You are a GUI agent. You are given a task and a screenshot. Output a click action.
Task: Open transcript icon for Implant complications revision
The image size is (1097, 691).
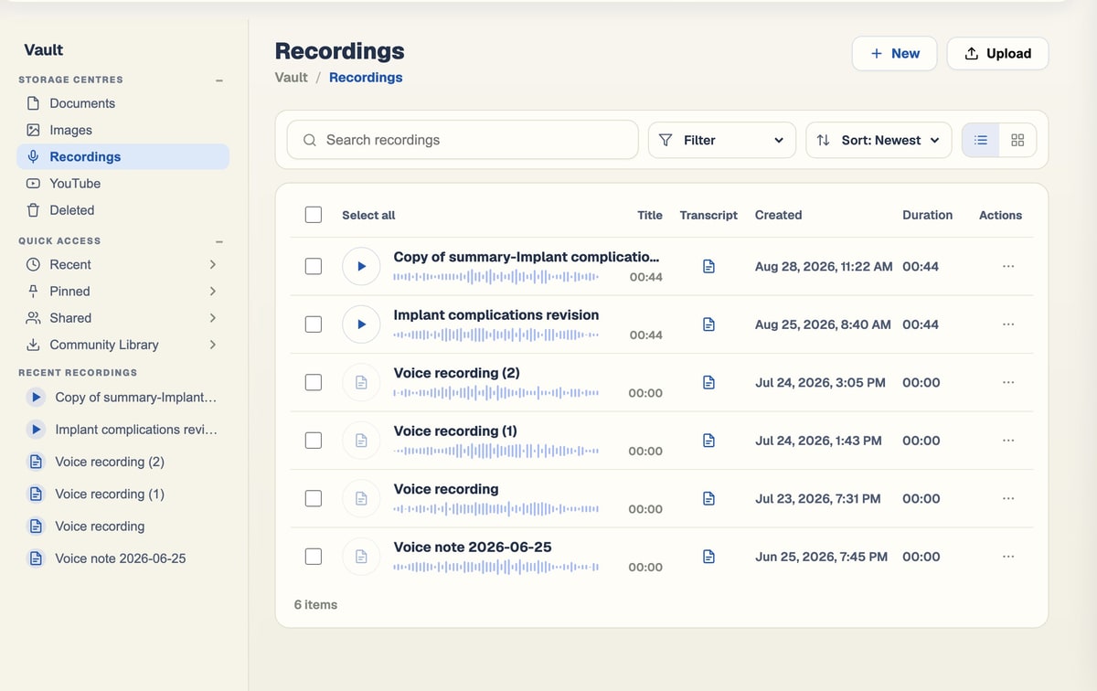pyautogui.click(x=708, y=324)
